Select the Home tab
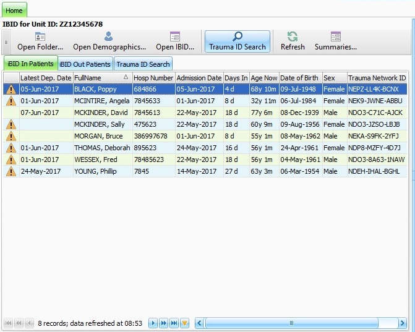Viewport: 415px width, 332px height. click(x=14, y=11)
